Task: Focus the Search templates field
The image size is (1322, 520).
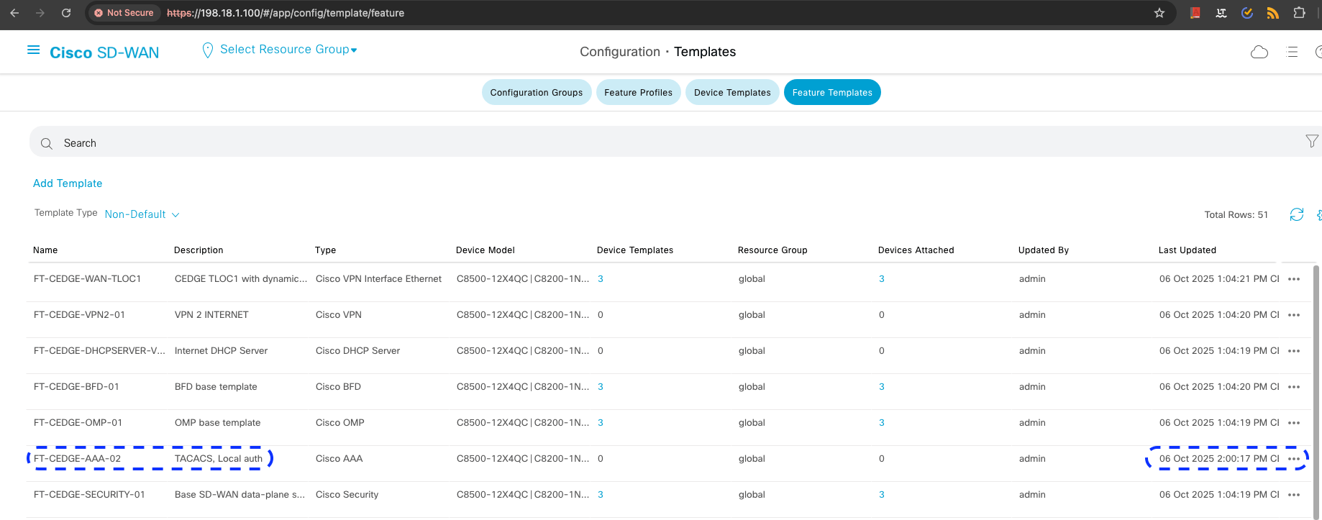Action: coord(675,142)
